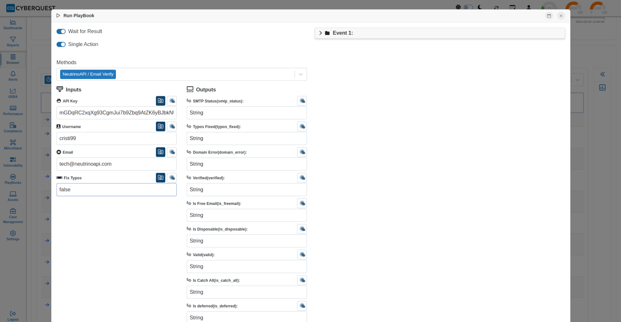Go to Reports in the sidebar
Screen dimensions: 621x322
coord(13,42)
